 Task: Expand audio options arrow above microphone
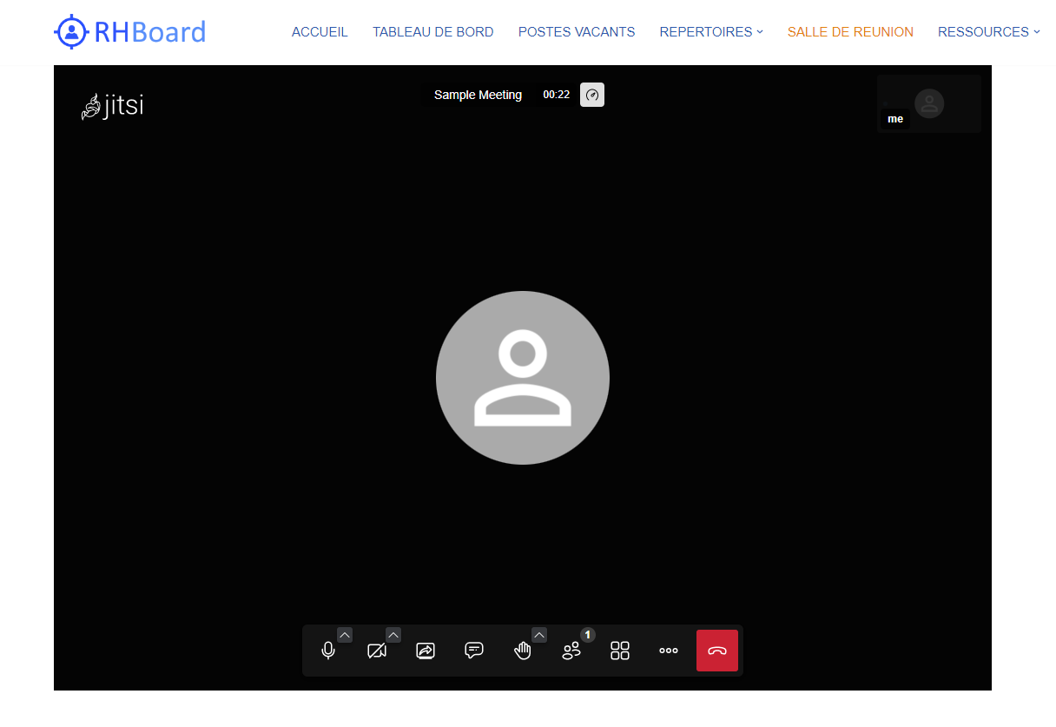(x=345, y=635)
